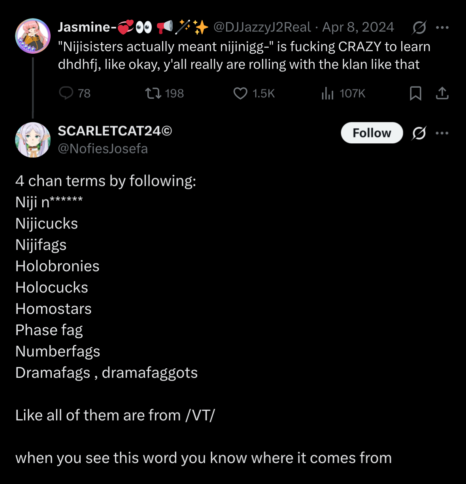Viewport: 466px width, 484px height.
Task: Open Jasmine's profile picture
Action: pos(33,36)
